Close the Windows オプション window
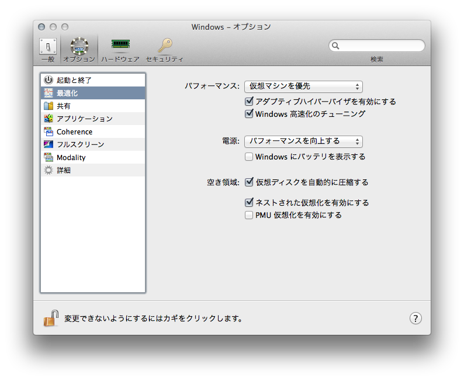Screen dimensions: 464x381 [41, 27]
